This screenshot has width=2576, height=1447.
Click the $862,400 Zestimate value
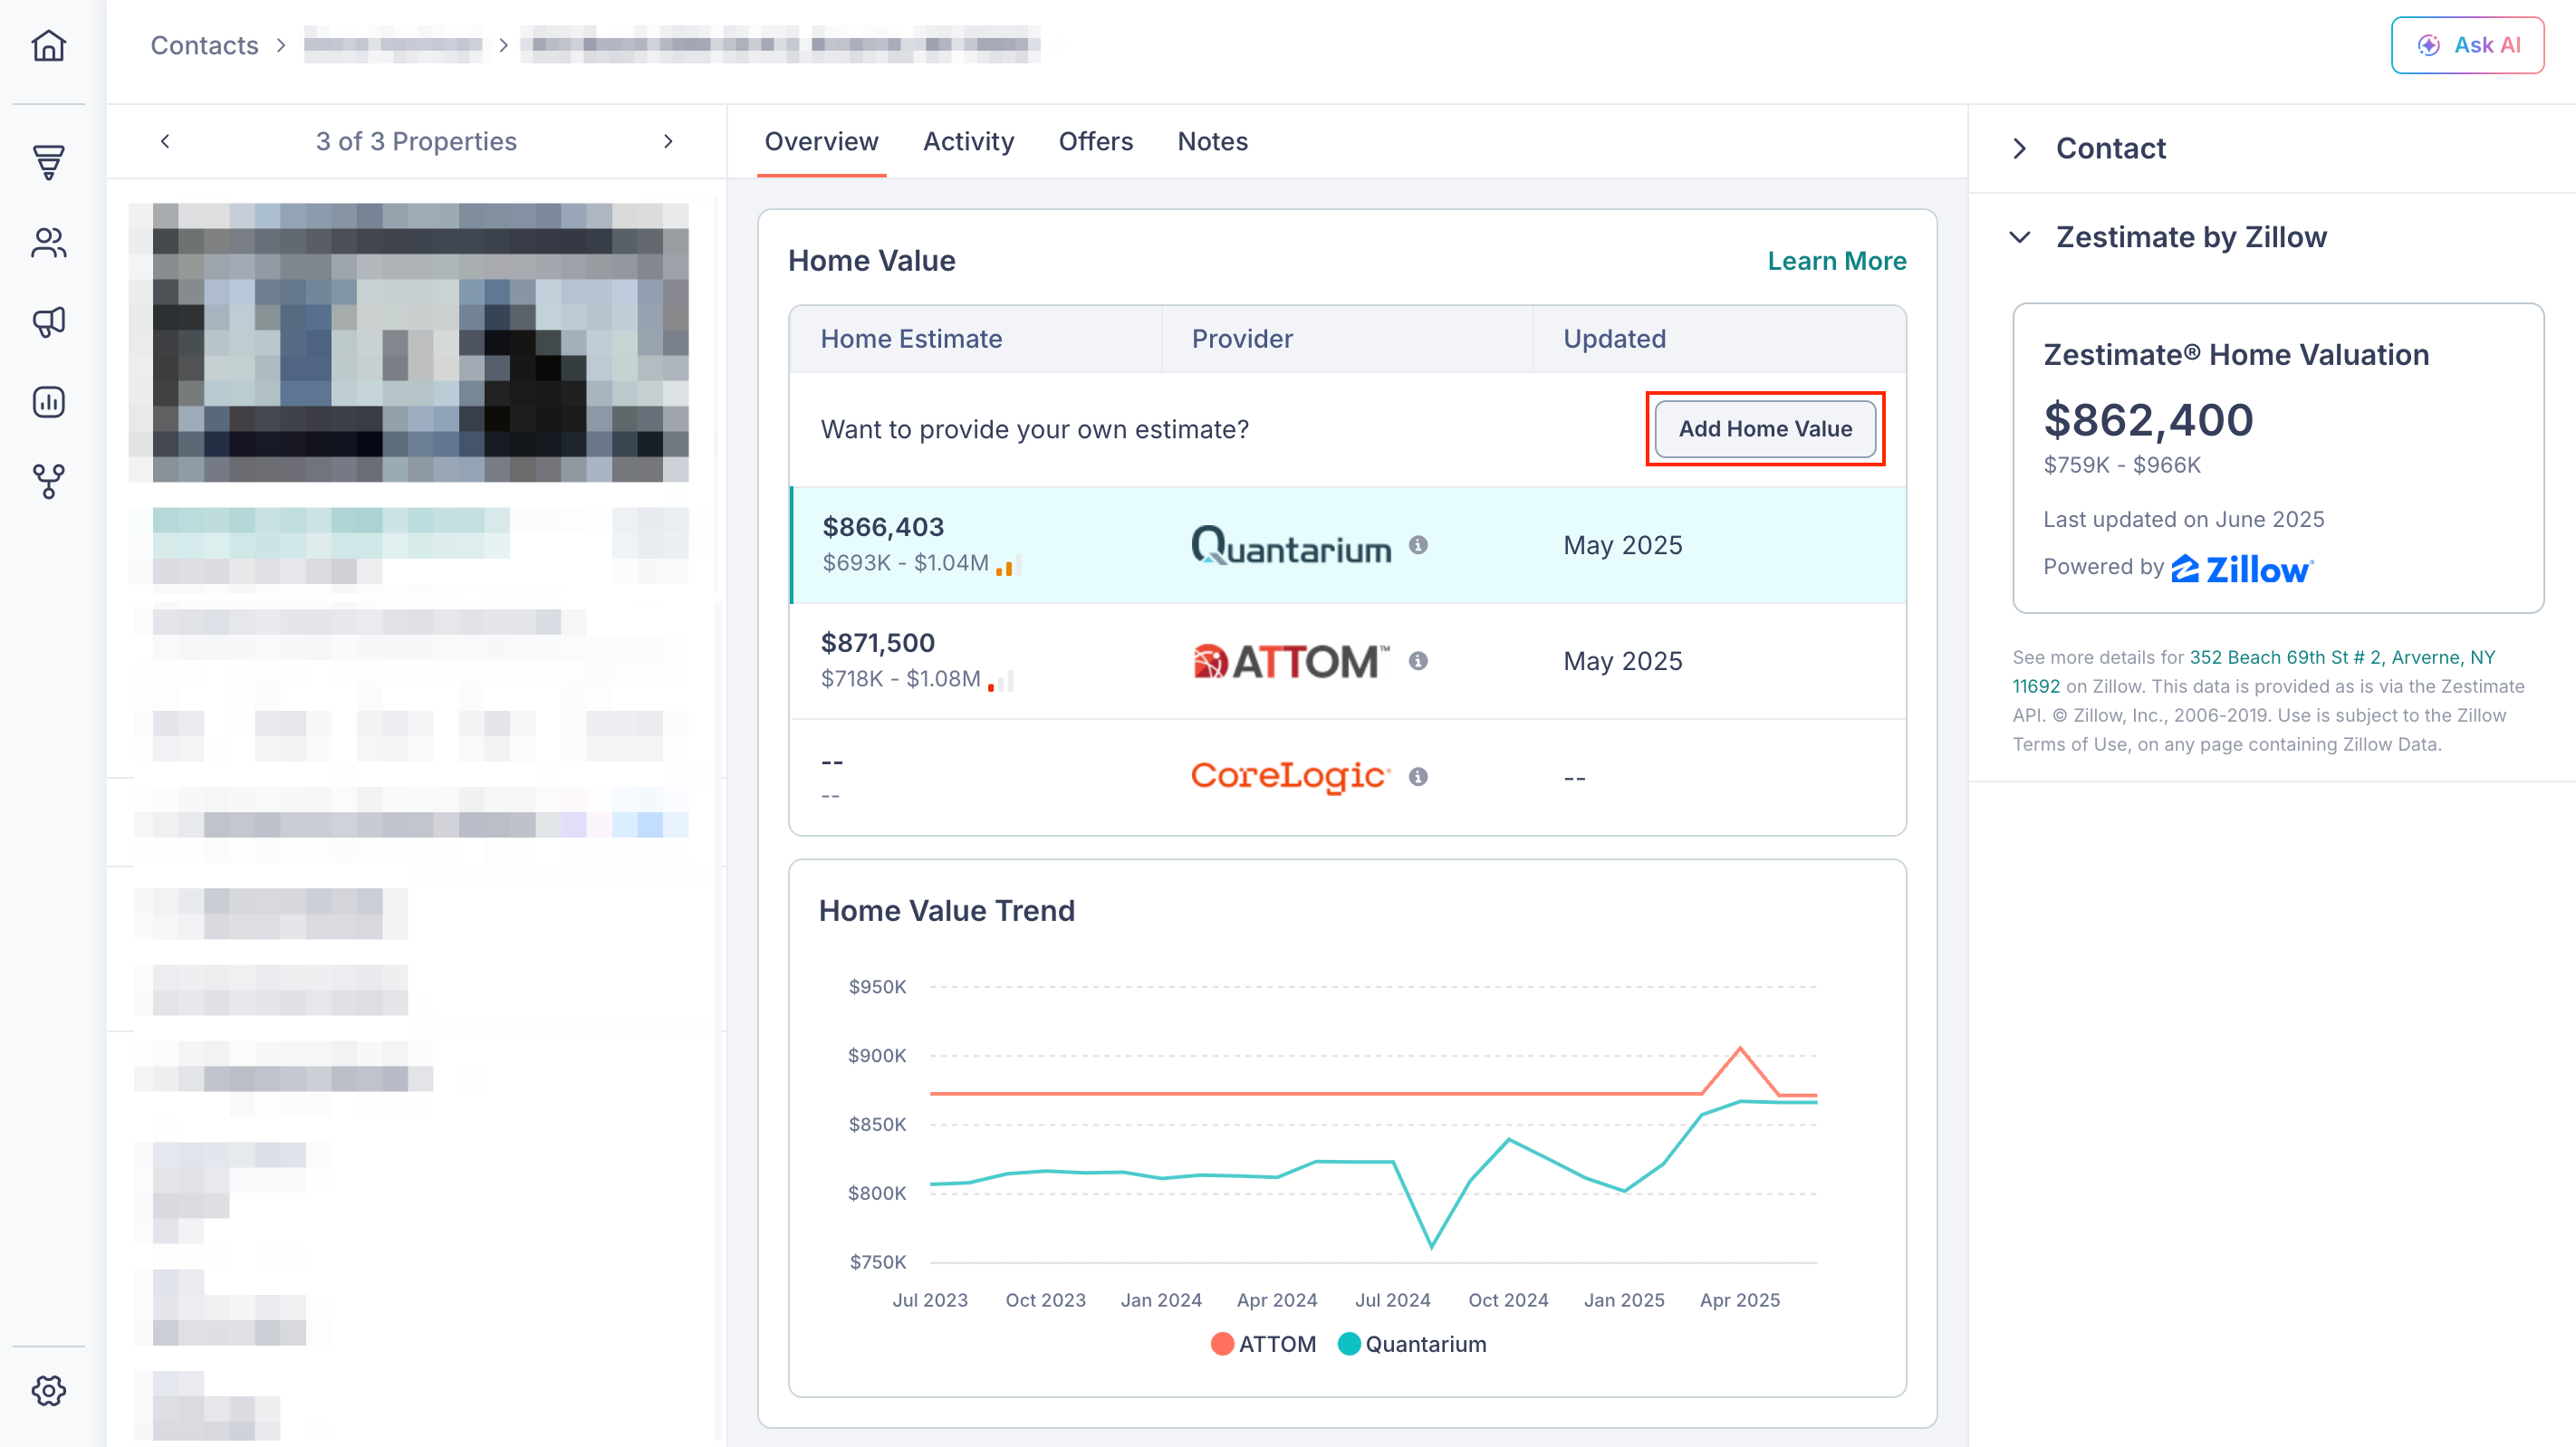point(2148,419)
